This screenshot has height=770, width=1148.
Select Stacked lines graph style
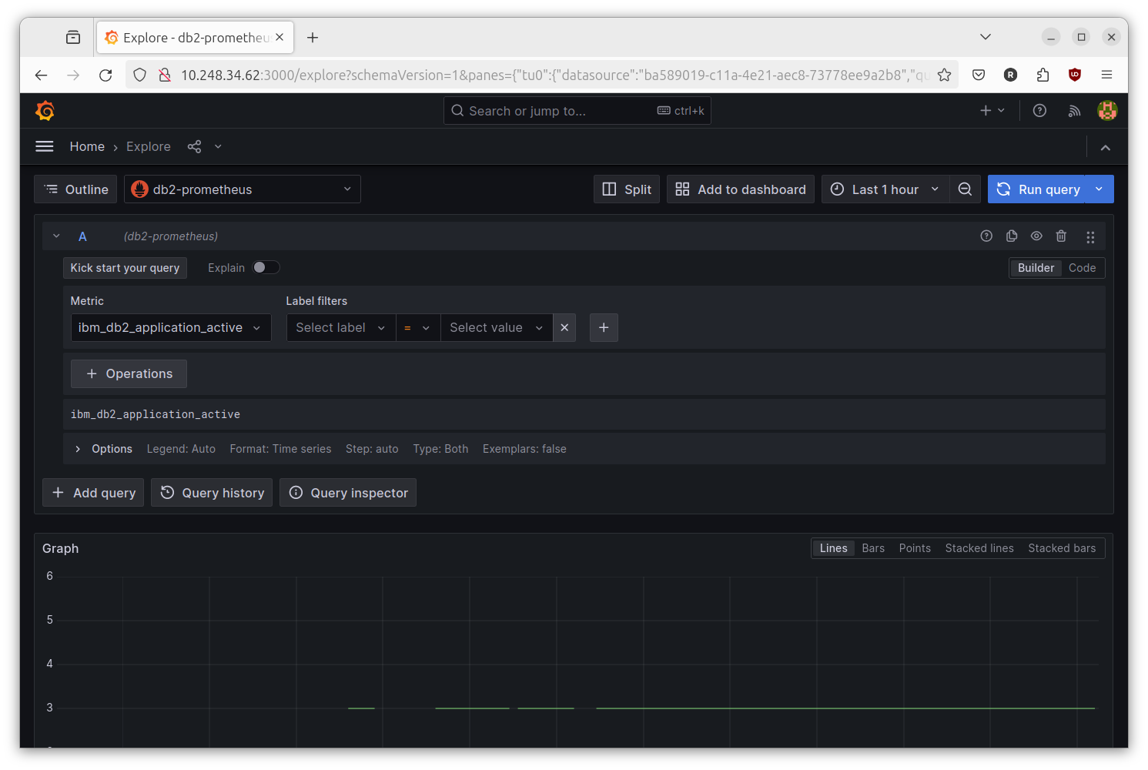tap(979, 548)
